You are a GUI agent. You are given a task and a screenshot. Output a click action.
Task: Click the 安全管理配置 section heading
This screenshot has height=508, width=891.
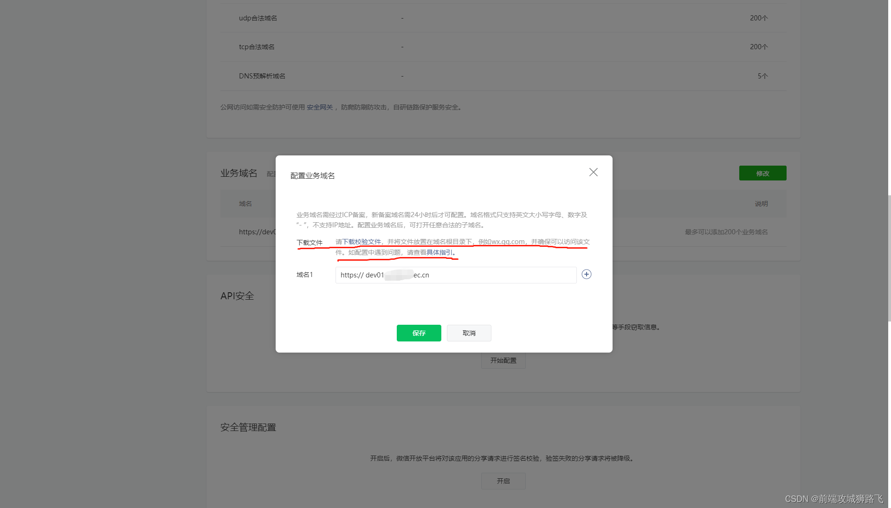point(248,427)
